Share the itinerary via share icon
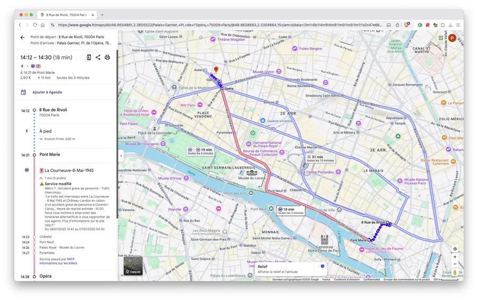 (x=98, y=57)
